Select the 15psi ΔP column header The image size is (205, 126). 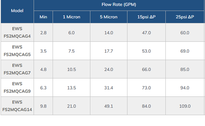[x=146, y=17]
